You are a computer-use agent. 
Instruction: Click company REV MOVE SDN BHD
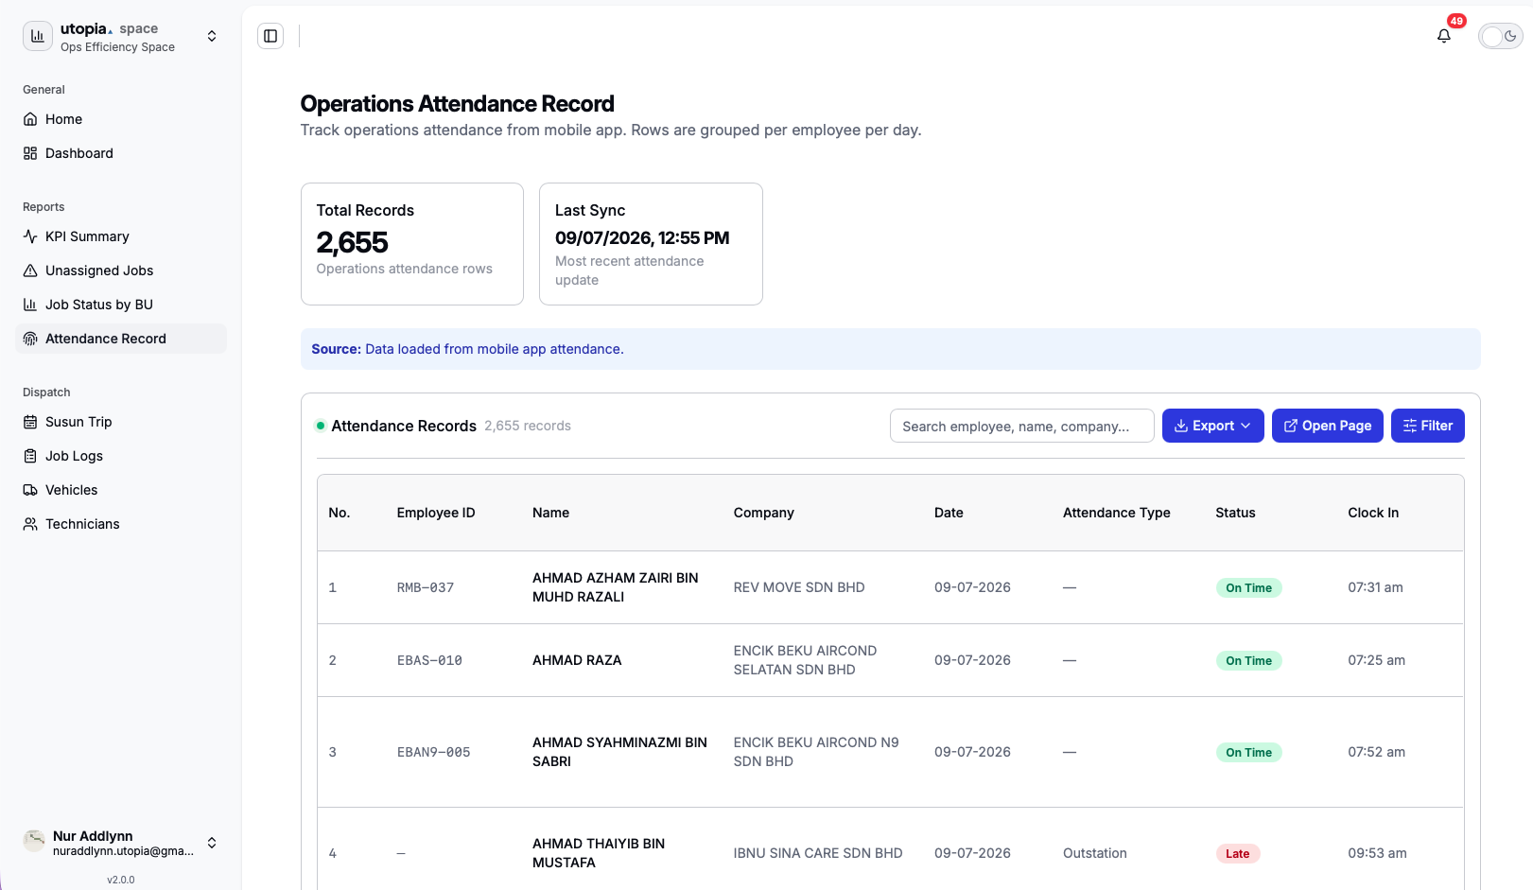tap(799, 587)
